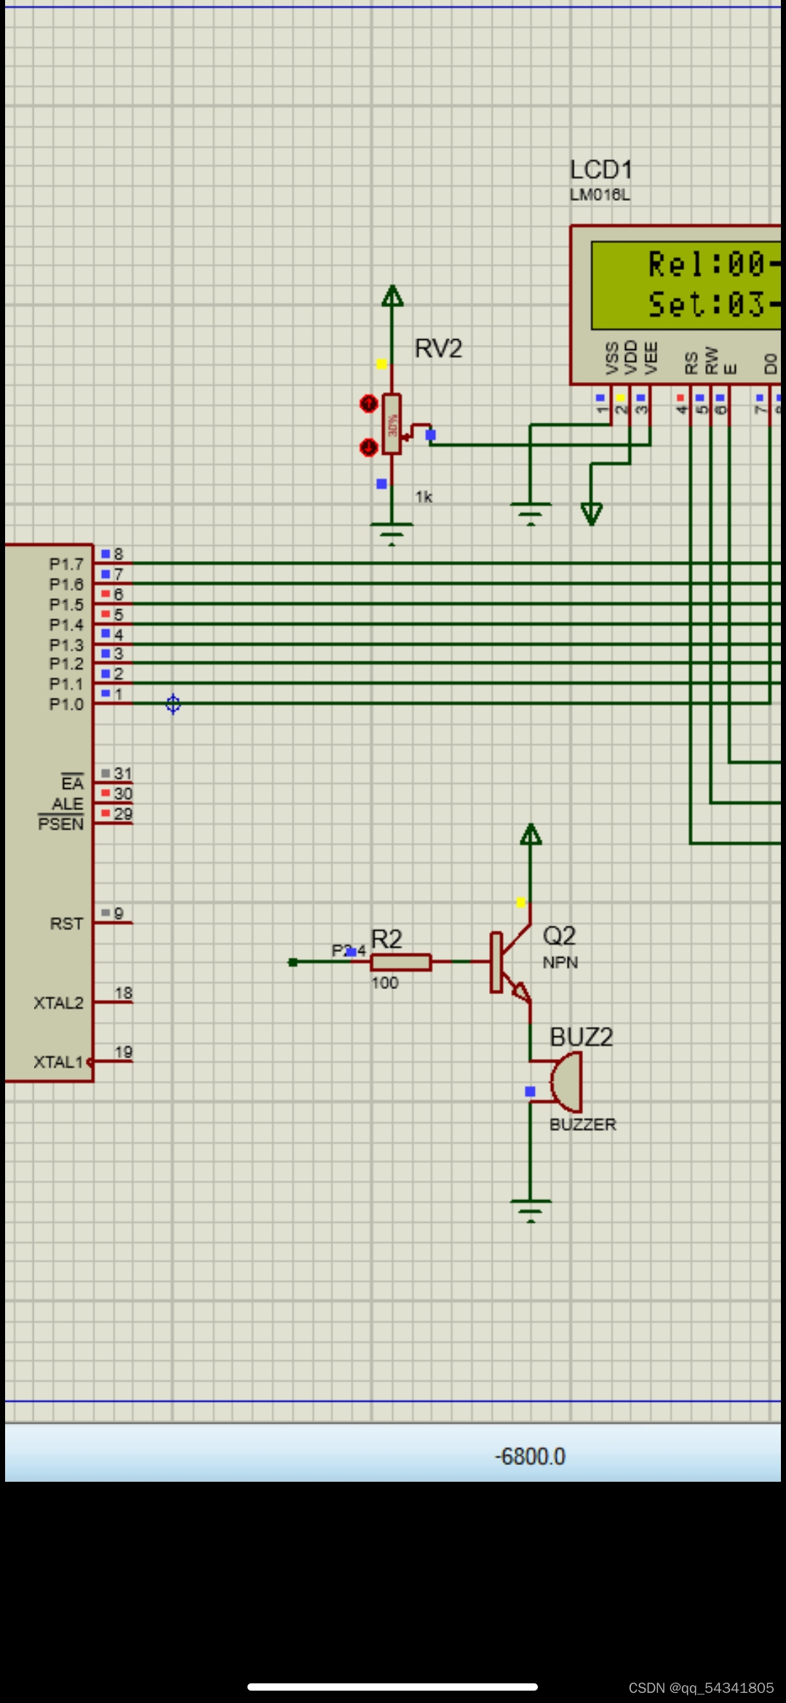Click the RST pin label
The width and height of the screenshot is (786, 1703).
[66, 924]
